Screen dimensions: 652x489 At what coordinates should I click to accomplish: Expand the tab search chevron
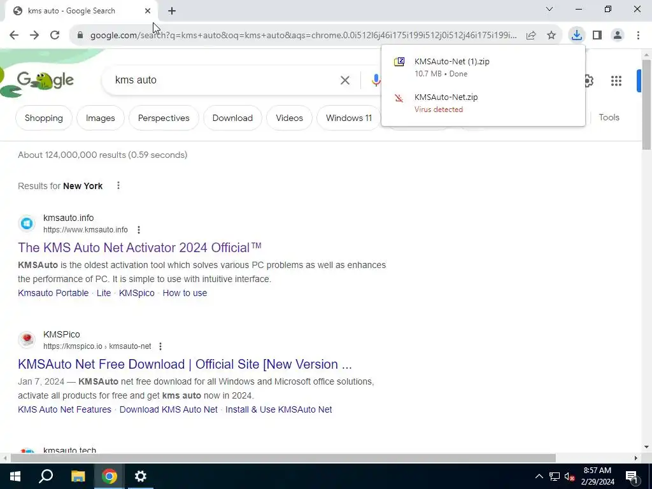pyautogui.click(x=549, y=9)
